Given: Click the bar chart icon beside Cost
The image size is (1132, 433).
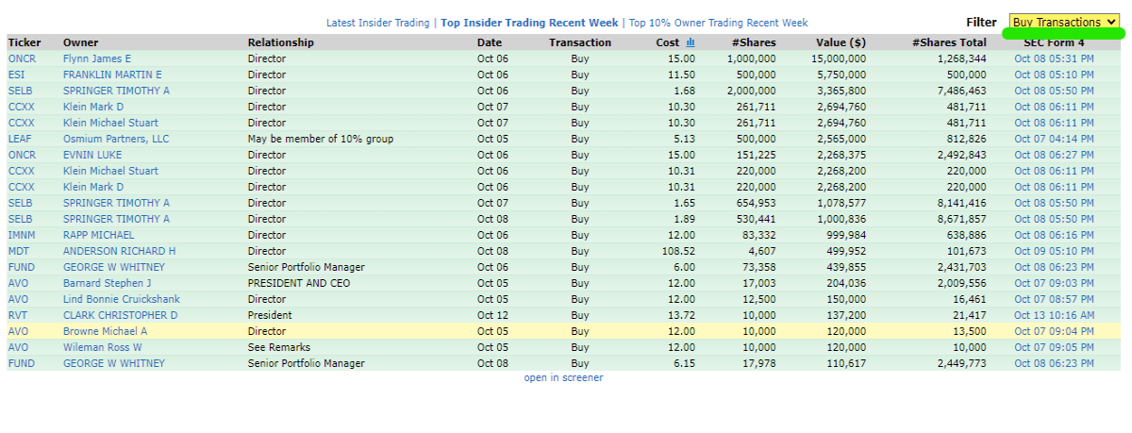Looking at the screenshot, I should [690, 42].
